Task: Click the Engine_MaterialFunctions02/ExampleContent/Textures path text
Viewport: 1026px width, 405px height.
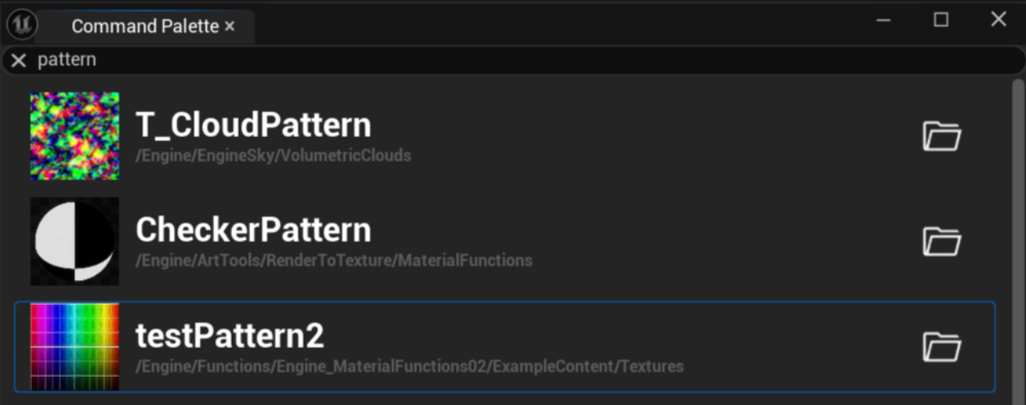Action: (409, 367)
